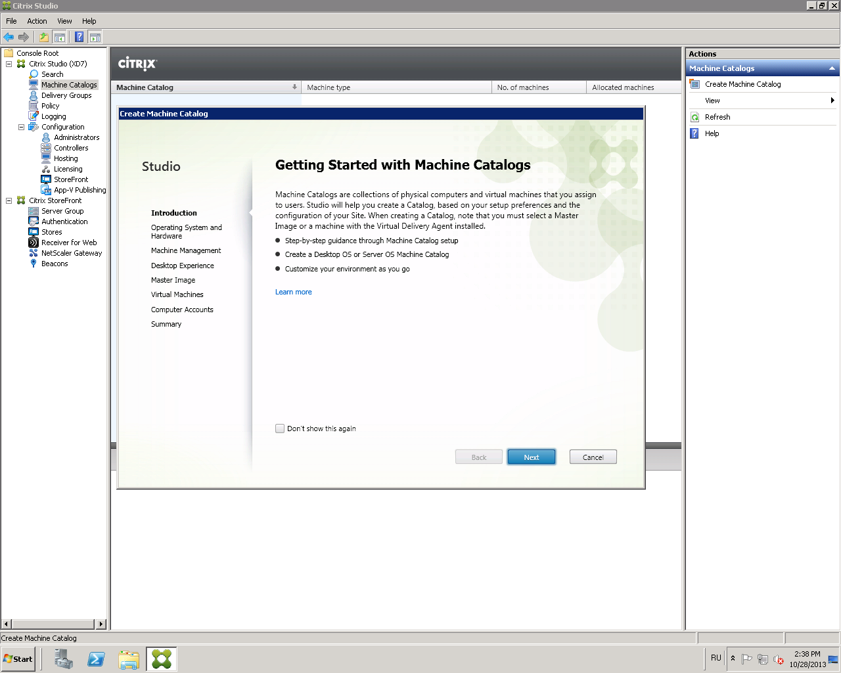841x673 pixels.
Task: Click the Server Group icon in tree
Action: click(34, 211)
